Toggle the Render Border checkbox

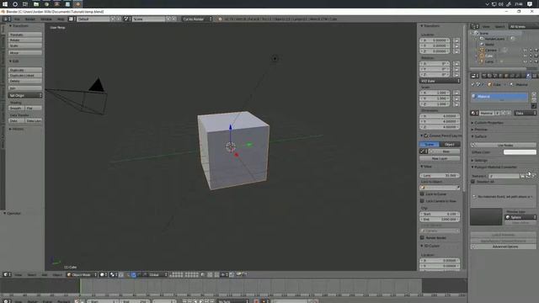coord(422,237)
